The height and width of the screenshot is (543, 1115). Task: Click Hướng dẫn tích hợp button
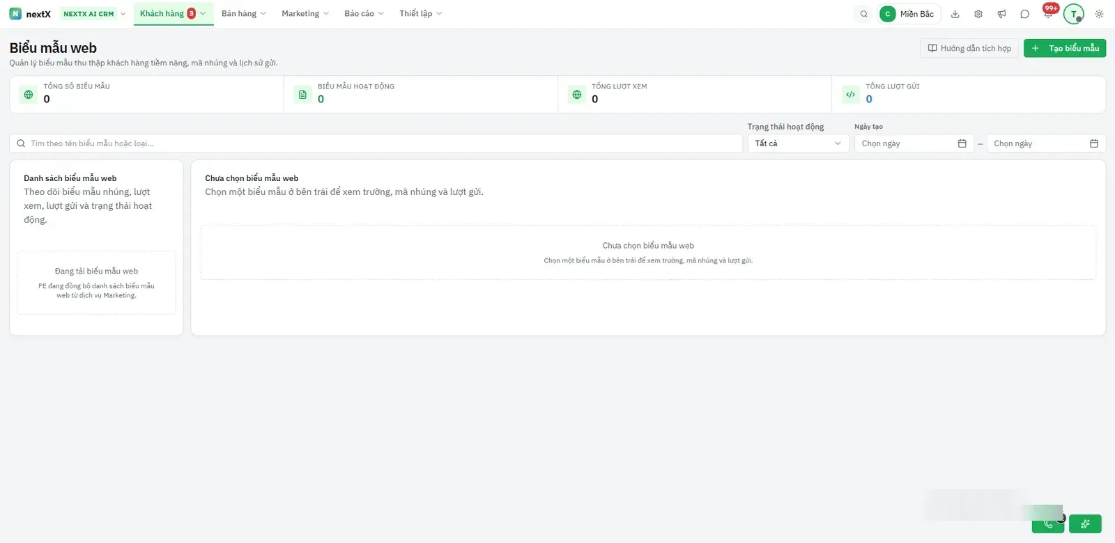coord(969,48)
